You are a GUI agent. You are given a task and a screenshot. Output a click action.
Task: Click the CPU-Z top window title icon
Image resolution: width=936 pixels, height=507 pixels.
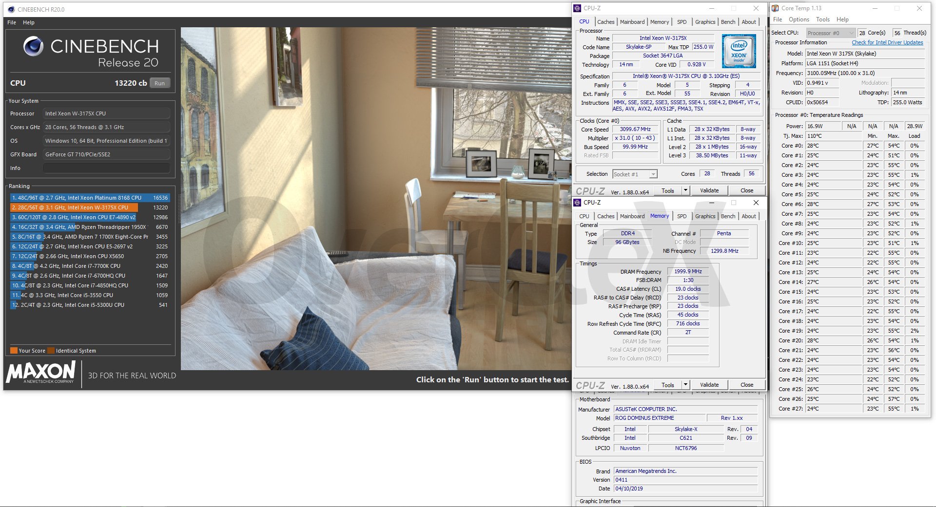(577, 8)
